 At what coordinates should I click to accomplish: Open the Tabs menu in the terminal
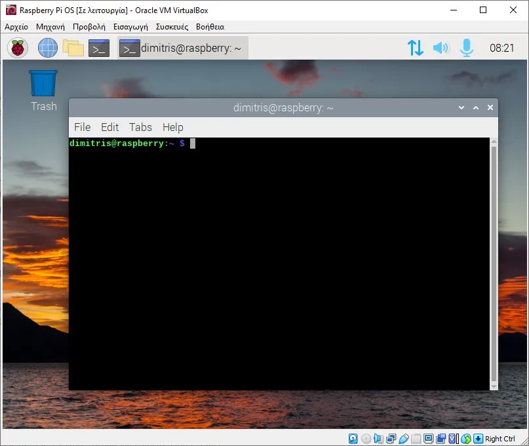(140, 127)
